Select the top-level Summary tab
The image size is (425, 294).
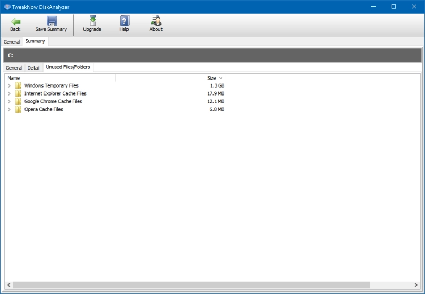[35, 41]
